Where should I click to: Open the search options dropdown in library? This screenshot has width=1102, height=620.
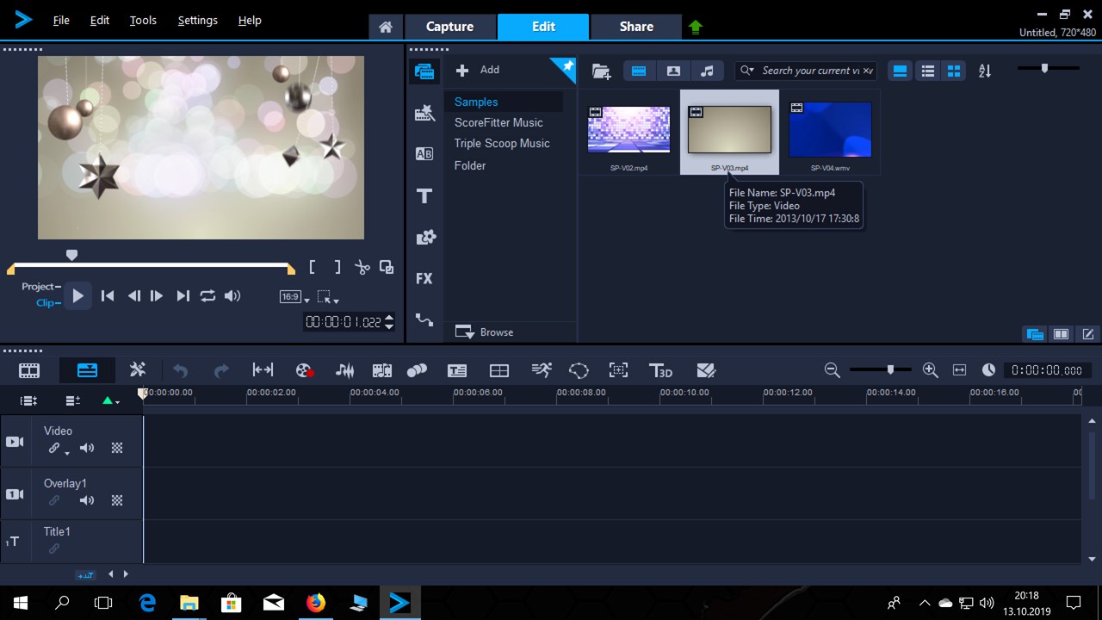click(x=747, y=71)
